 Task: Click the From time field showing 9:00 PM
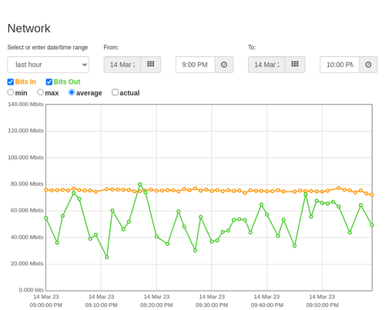[x=196, y=65]
